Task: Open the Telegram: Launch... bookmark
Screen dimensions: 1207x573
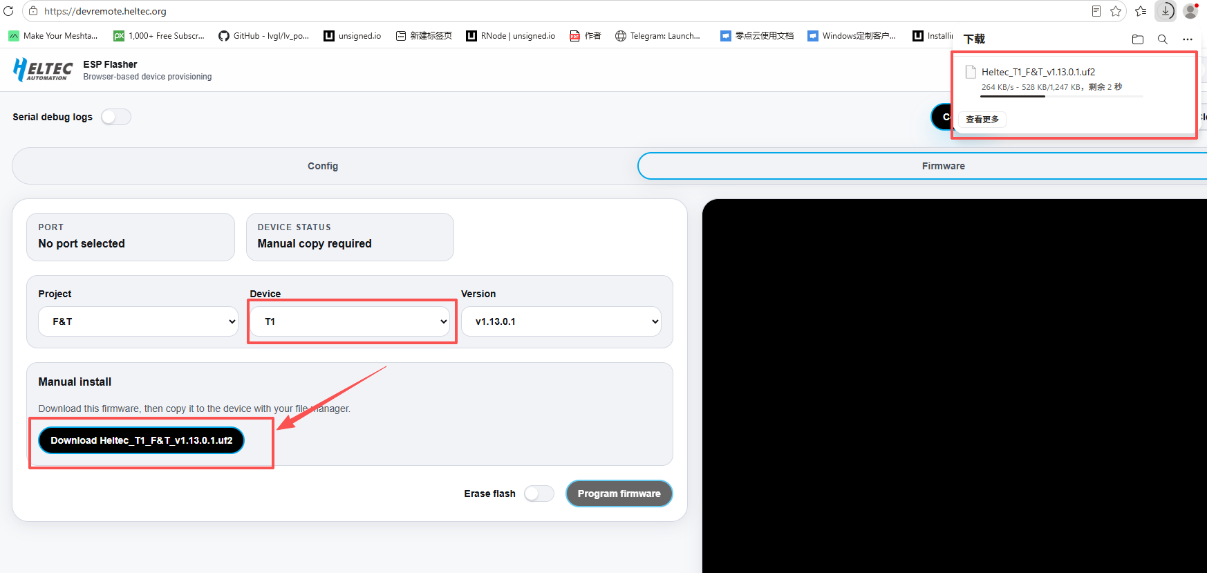Action: (657, 36)
